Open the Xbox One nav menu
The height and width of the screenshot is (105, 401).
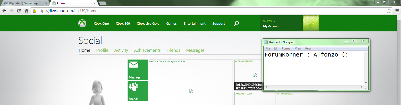click(x=101, y=23)
